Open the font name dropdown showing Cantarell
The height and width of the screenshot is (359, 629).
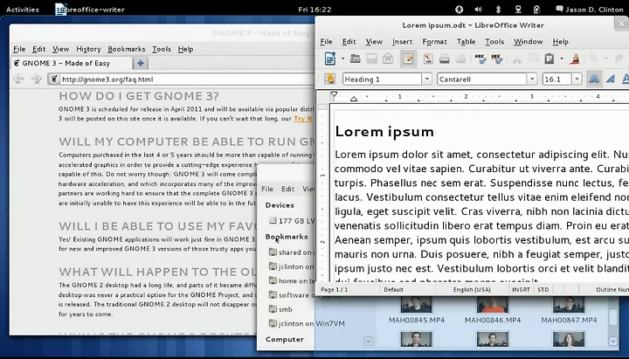(532, 79)
